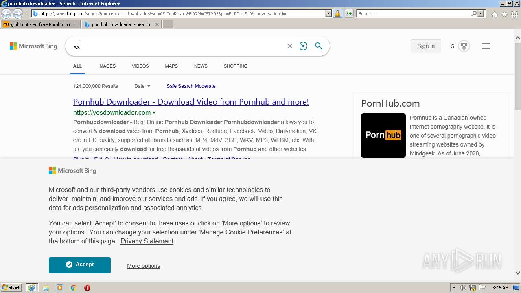Click the Internet Explorer search box
This screenshot has height=293, width=521.
[414, 13]
